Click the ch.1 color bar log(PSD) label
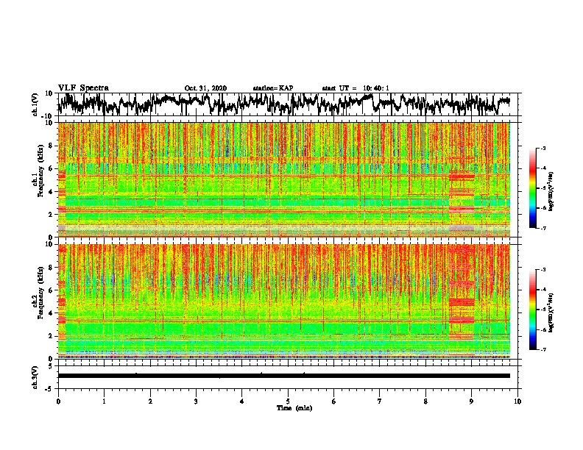Image resolution: width=583 pixels, height=450 pixels. (551, 192)
